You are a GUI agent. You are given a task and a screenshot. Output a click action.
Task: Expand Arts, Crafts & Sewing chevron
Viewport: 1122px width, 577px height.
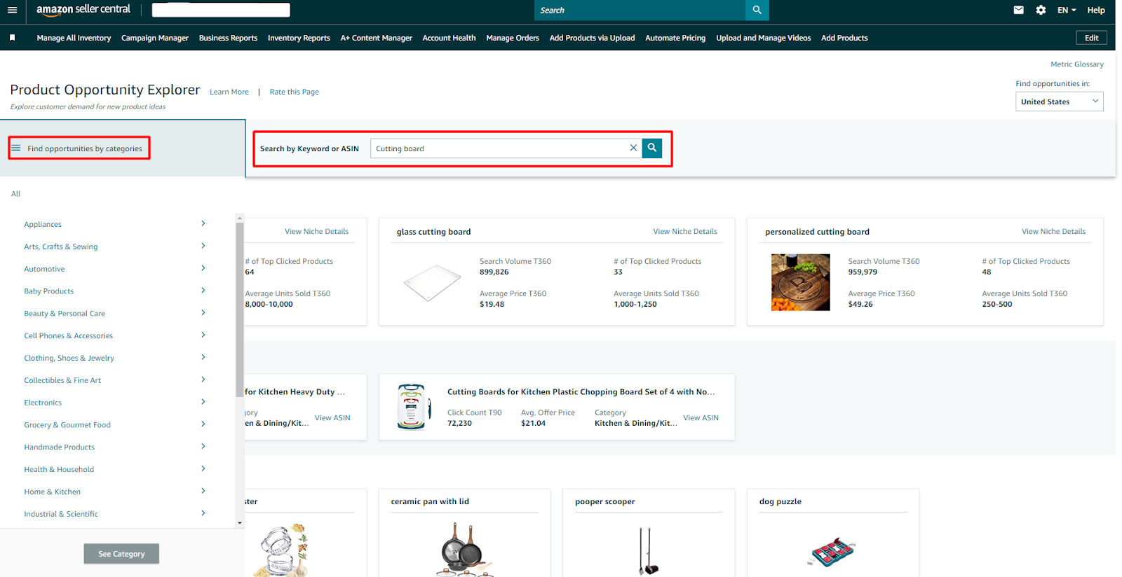click(x=203, y=246)
